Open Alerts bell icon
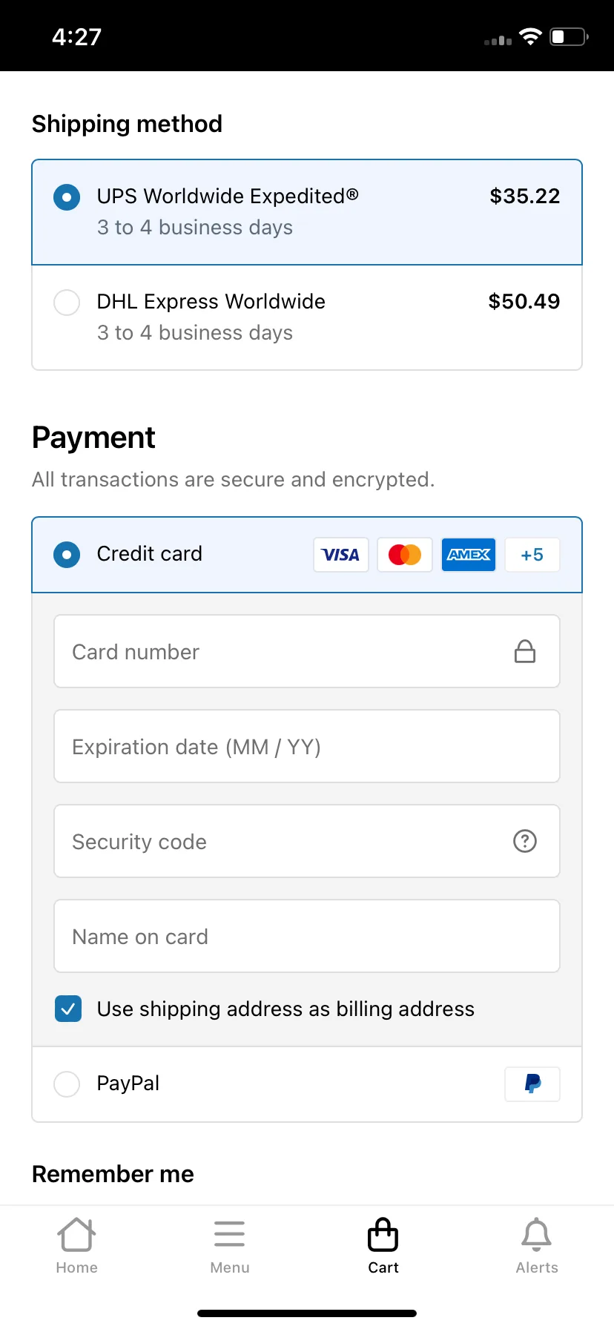This screenshot has width=614, height=1329. click(x=537, y=1235)
